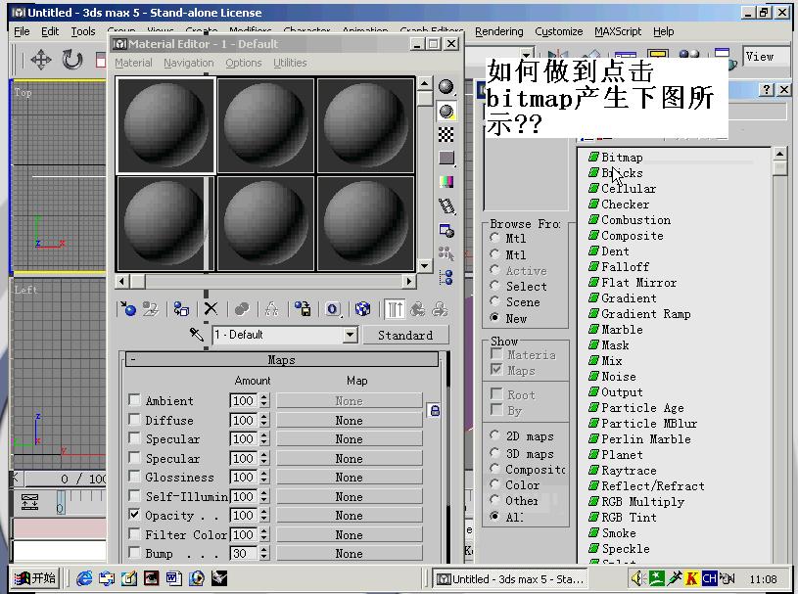Toggle the Backlight icon in Material Editor

[446, 112]
